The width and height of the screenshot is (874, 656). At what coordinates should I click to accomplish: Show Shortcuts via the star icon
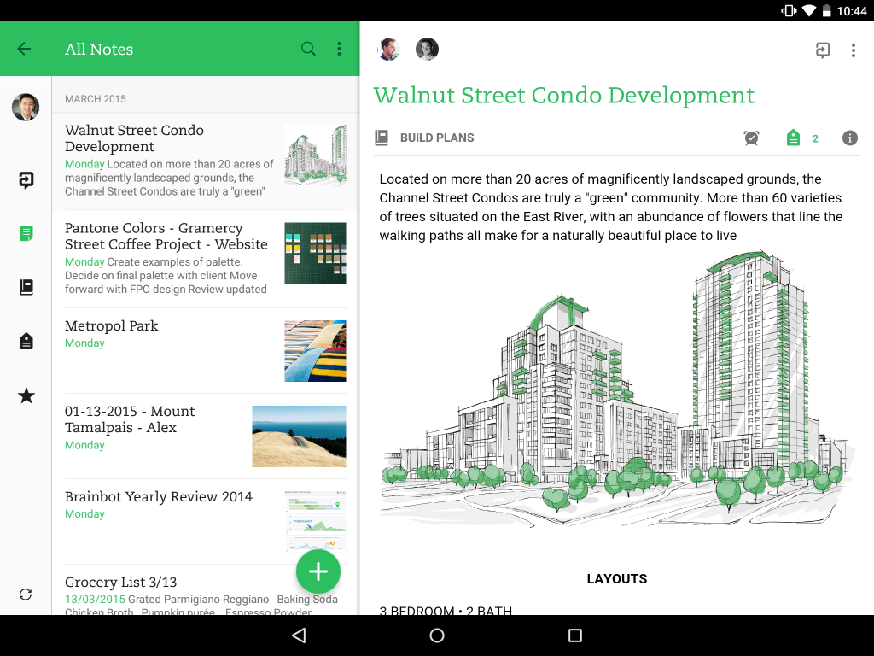pyautogui.click(x=26, y=395)
